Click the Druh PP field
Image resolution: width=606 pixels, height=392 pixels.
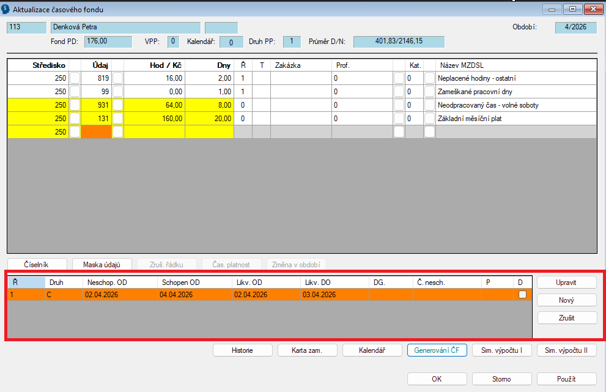292,42
